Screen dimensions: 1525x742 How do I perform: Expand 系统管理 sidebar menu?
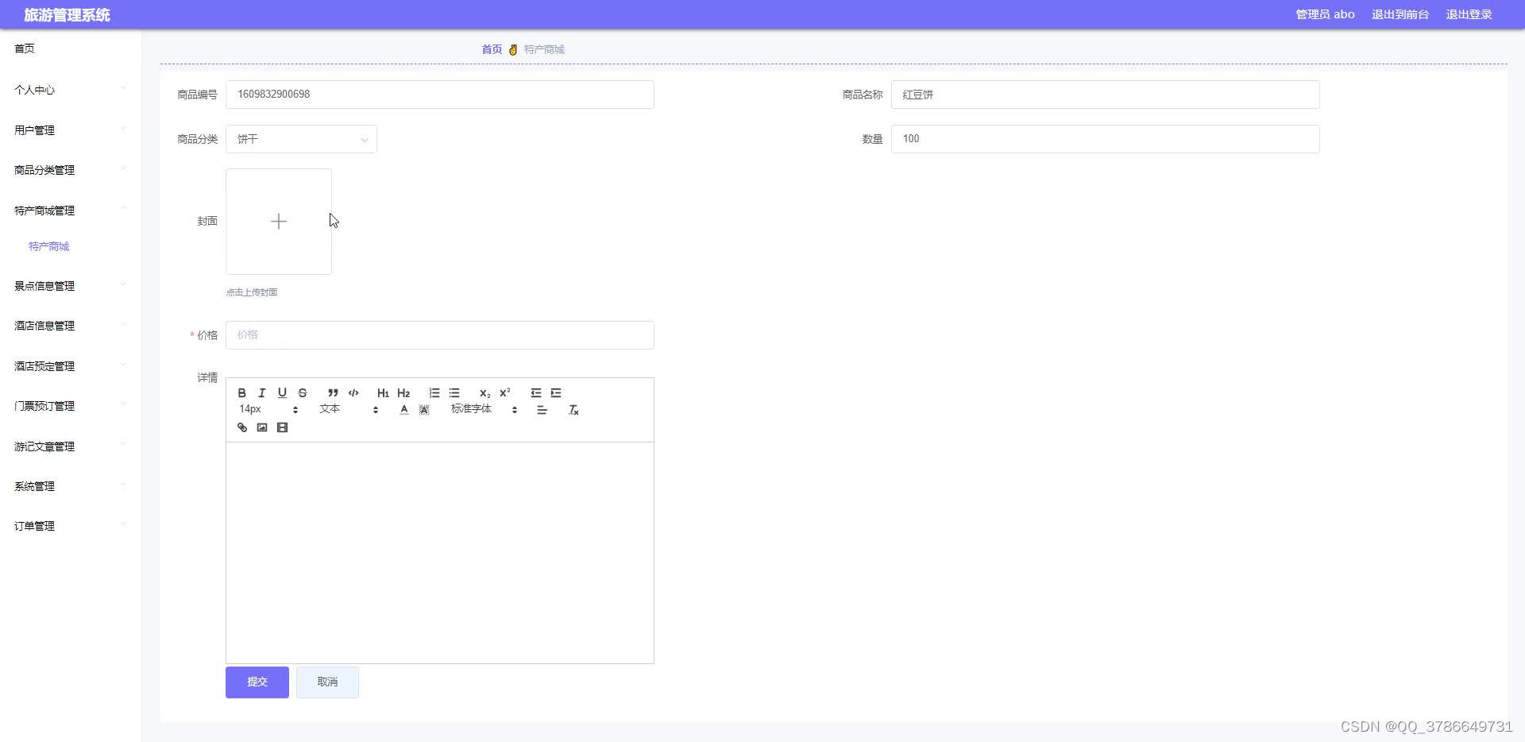(x=70, y=486)
